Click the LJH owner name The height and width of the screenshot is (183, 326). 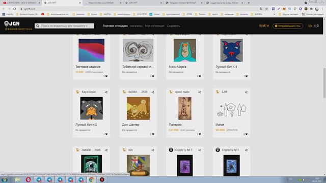(224, 92)
